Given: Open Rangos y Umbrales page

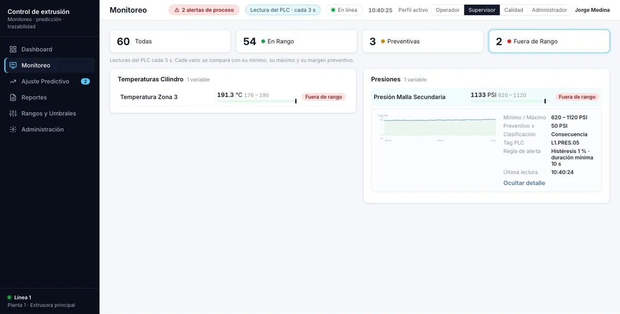Looking at the screenshot, I should [x=50, y=114].
